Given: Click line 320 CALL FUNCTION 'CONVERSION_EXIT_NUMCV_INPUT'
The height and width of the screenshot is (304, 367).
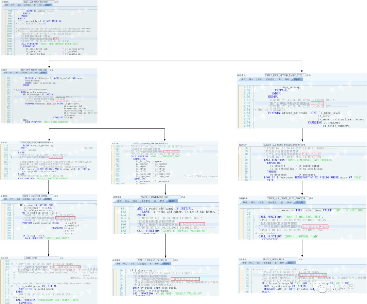Looking at the screenshot, I should pyautogui.click(x=48, y=300).
